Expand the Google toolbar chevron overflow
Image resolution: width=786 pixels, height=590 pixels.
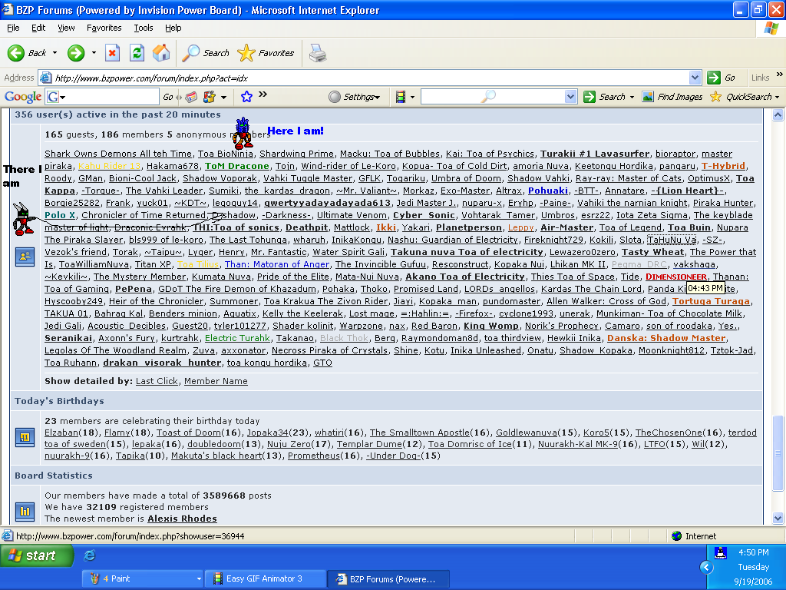point(263,94)
